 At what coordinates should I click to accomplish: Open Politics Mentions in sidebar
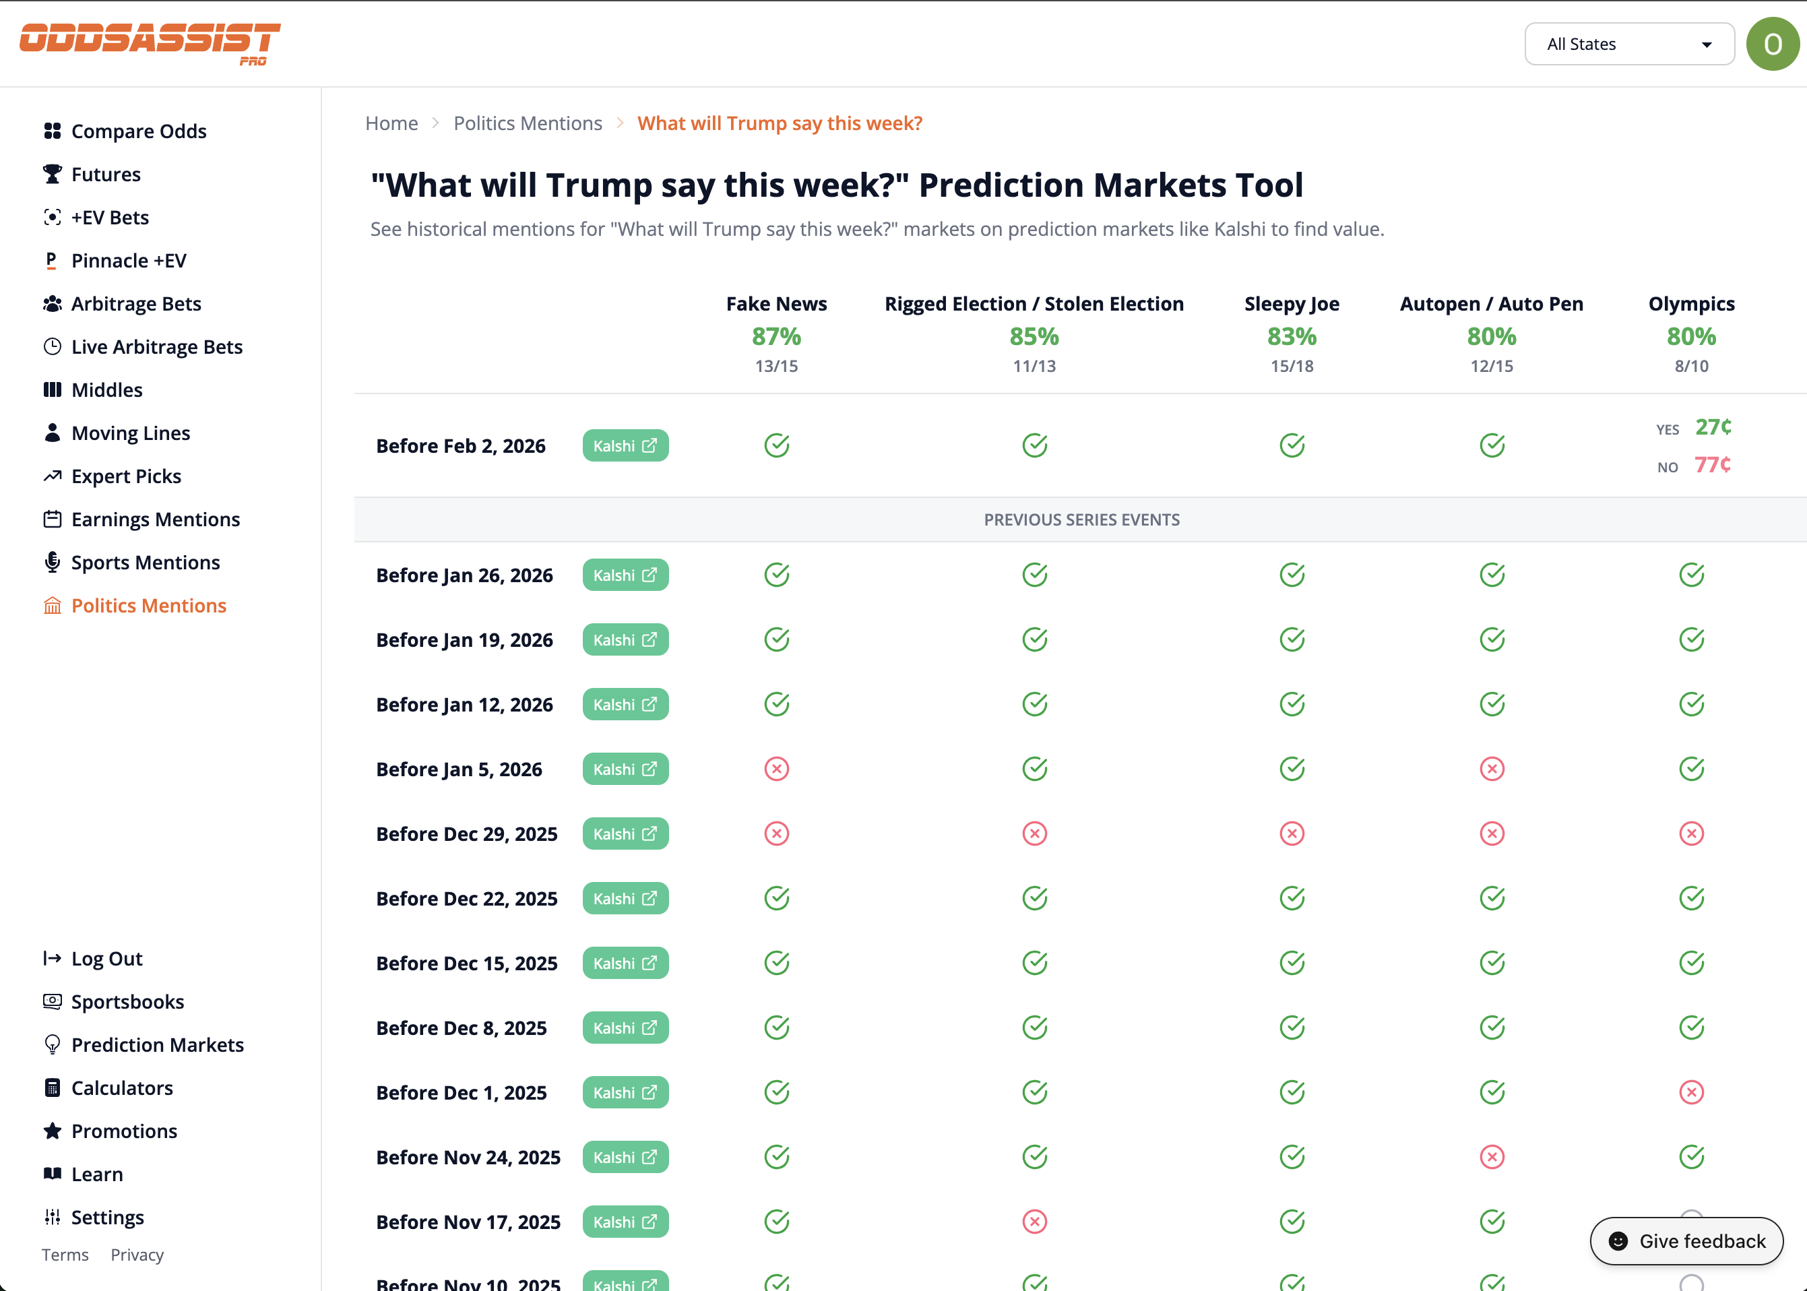pyautogui.click(x=149, y=606)
